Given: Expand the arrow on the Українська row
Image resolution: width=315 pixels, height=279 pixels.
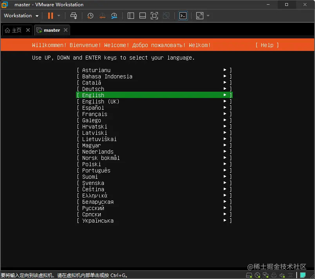Looking at the screenshot, I should tap(225, 220).
